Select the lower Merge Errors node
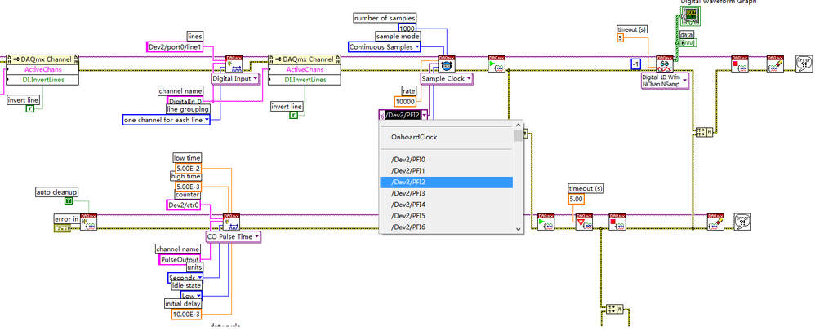The height and width of the screenshot is (330, 815). 615,310
